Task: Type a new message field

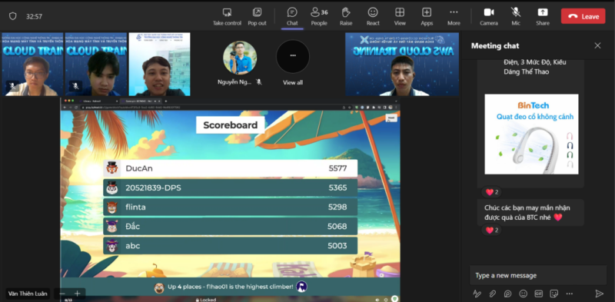Action: click(x=537, y=275)
